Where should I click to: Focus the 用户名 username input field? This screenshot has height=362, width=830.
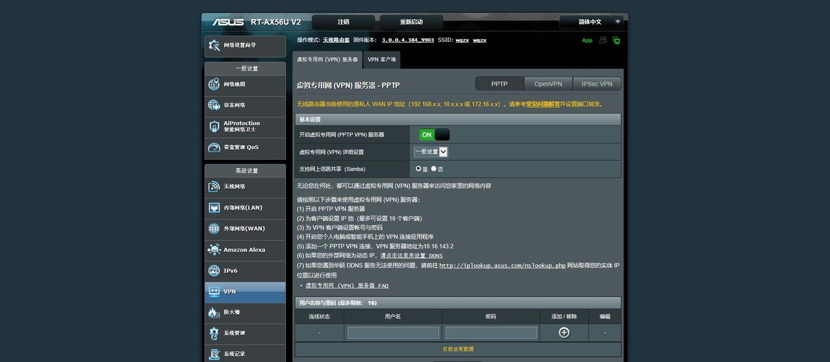pyautogui.click(x=393, y=332)
